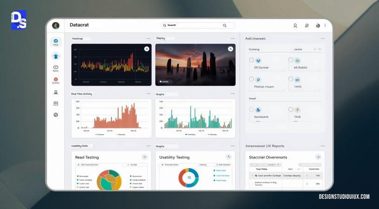Screen dimensions: 379x209
Task: Click the green icon above AA Sobict
Action: point(298,61)
